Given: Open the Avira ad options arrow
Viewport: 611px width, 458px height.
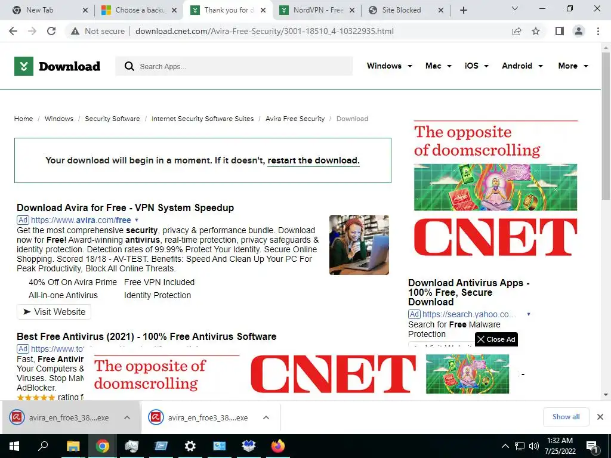Looking at the screenshot, I should [x=137, y=220].
